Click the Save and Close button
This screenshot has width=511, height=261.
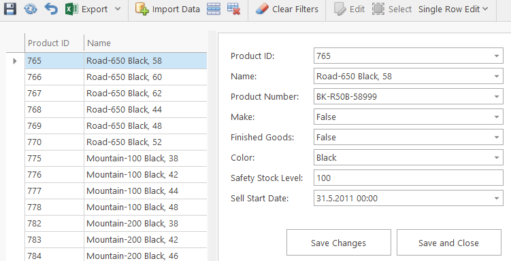449,243
